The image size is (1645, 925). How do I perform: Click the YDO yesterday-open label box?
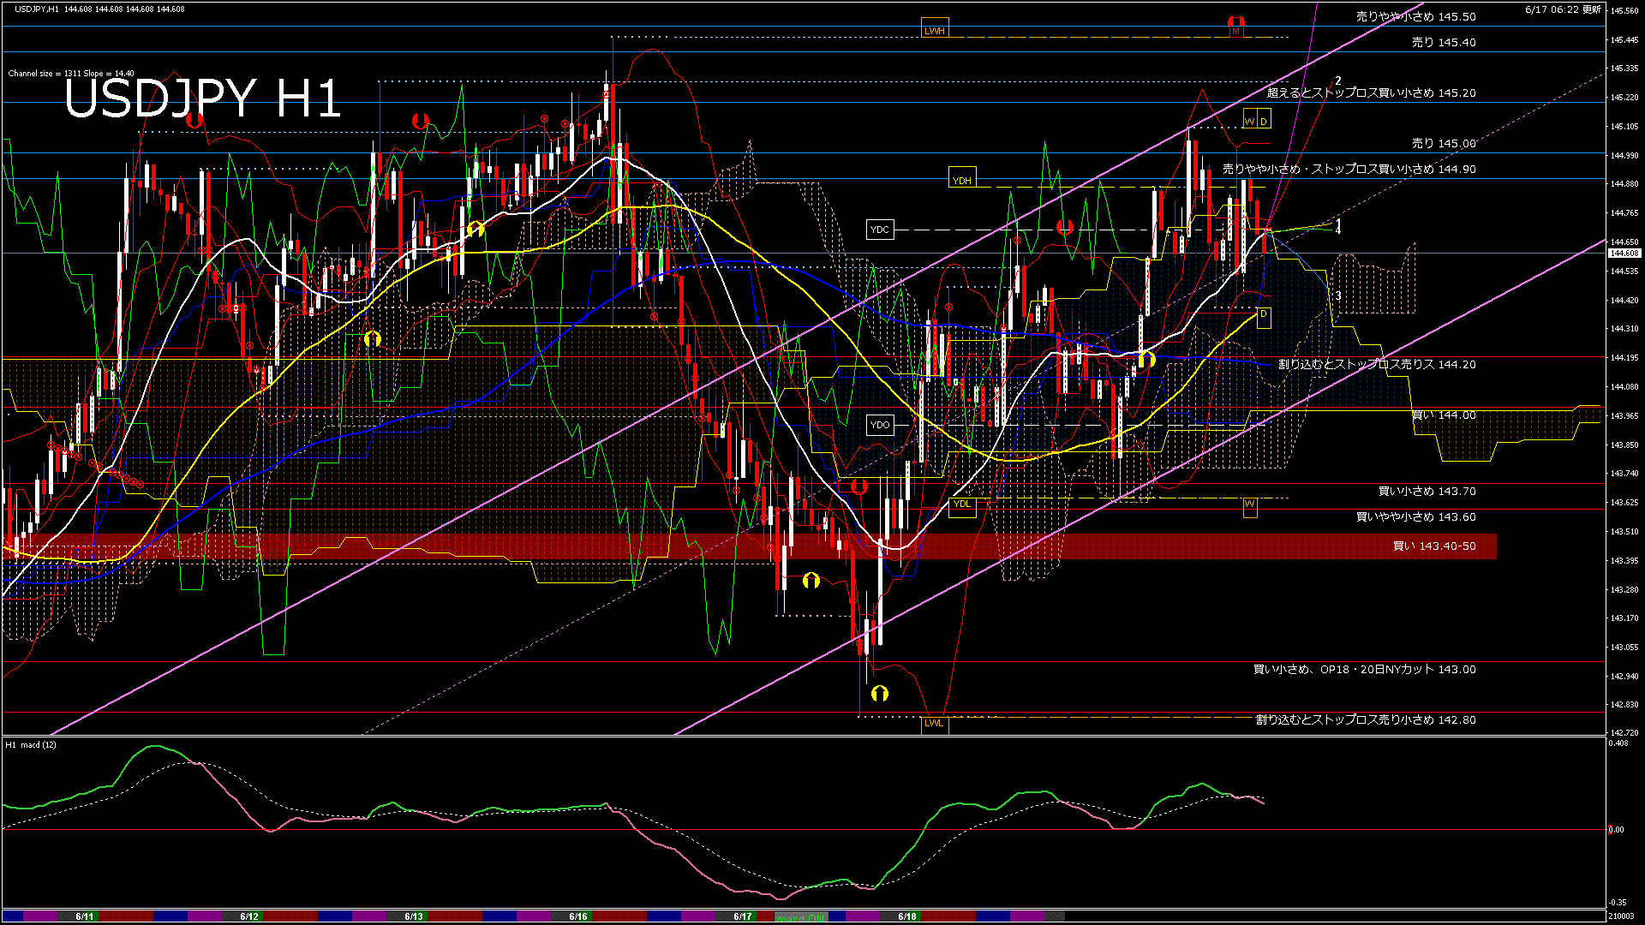[880, 425]
